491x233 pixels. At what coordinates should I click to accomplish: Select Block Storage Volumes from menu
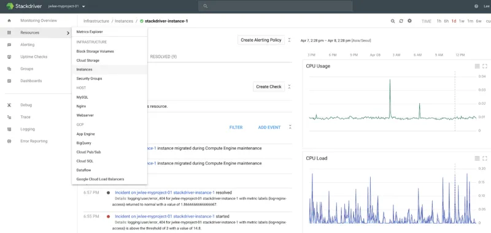(x=95, y=52)
